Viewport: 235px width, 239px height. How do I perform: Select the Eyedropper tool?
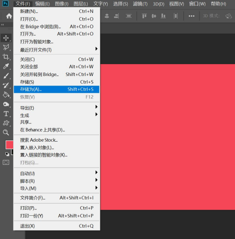pyautogui.click(x=6, y=66)
